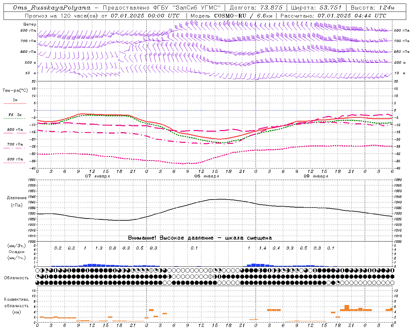411x328 pixels.
Task: Click the station name Oms_RusskayaPolyana
Action: coord(52,8)
